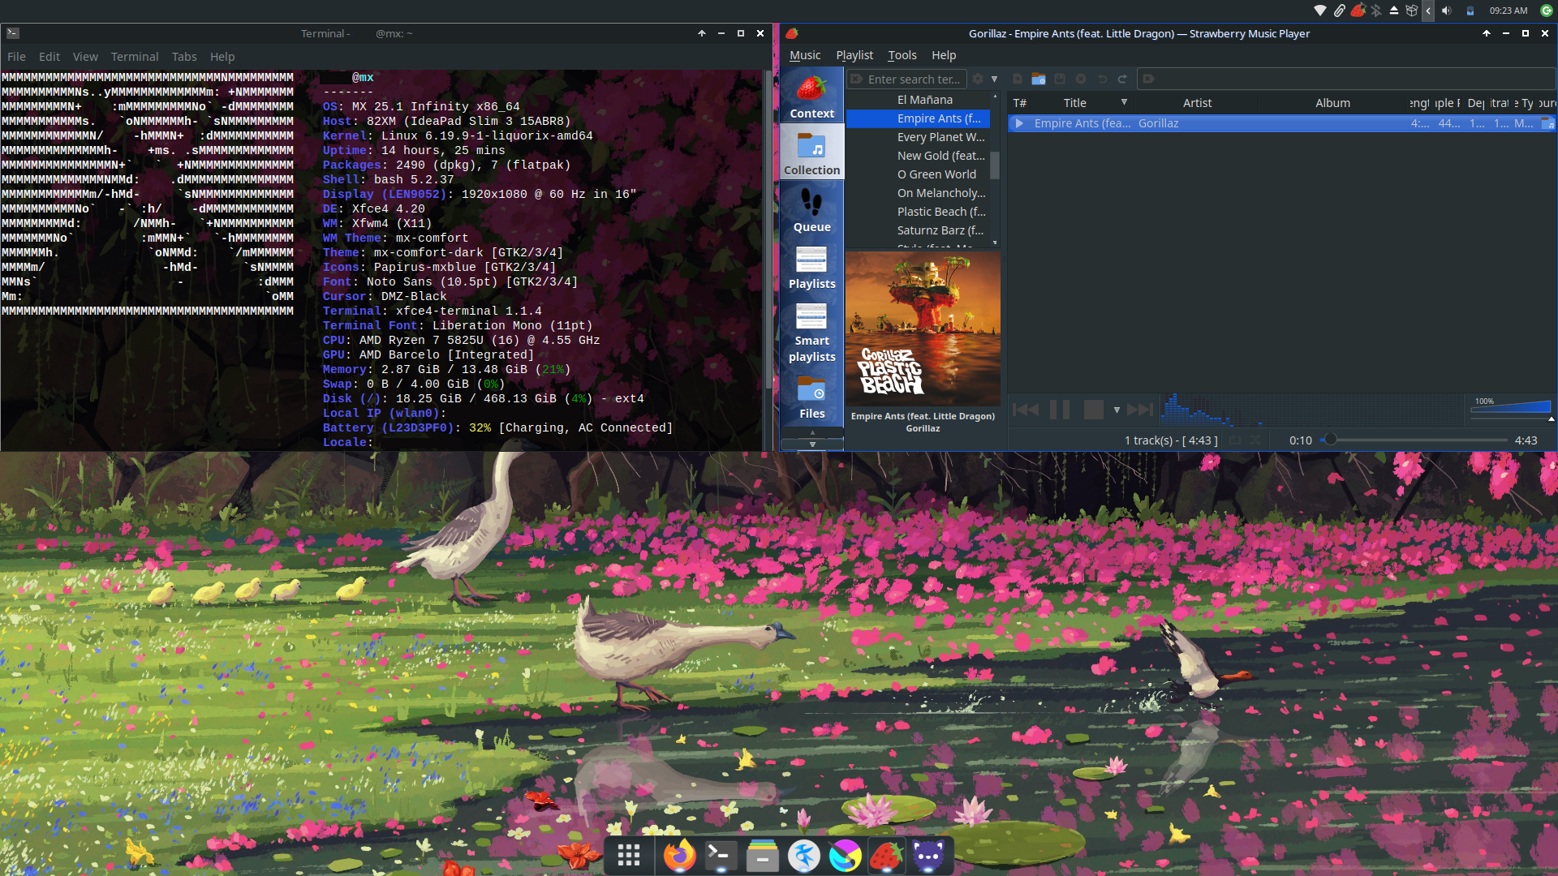Select O Green World in collection

pyautogui.click(x=936, y=174)
